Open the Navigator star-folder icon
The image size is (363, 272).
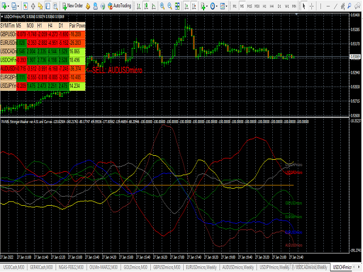click(x=40, y=6)
